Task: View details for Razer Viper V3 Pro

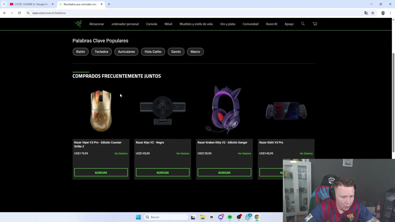Action: tap(121, 154)
